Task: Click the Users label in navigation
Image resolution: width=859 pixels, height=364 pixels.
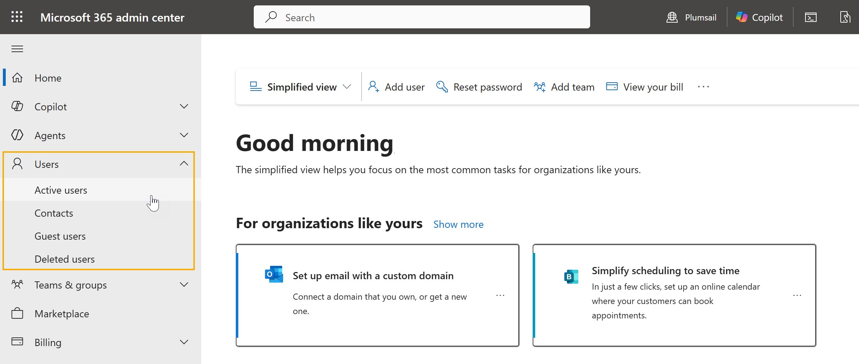Action: [46, 164]
